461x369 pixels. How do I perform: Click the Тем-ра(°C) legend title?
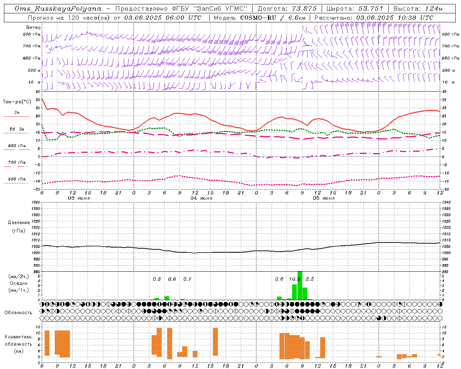17,102
